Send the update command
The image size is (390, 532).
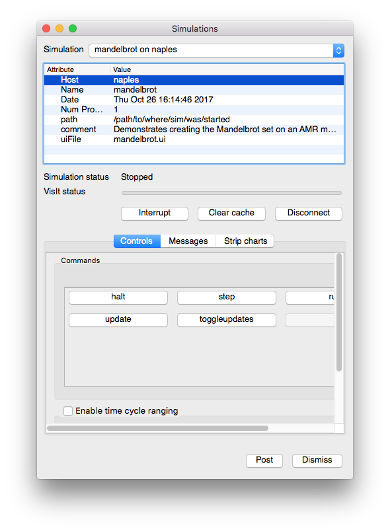[118, 320]
